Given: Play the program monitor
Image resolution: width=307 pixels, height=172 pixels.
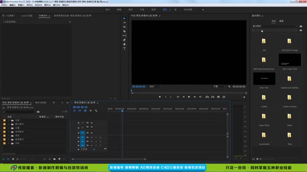Looking at the screenshot, I should pyautogui.click(x=189, y=97).
